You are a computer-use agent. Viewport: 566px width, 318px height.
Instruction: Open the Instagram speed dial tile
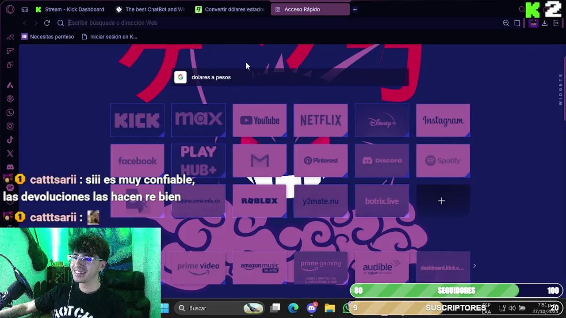(443, 120)
